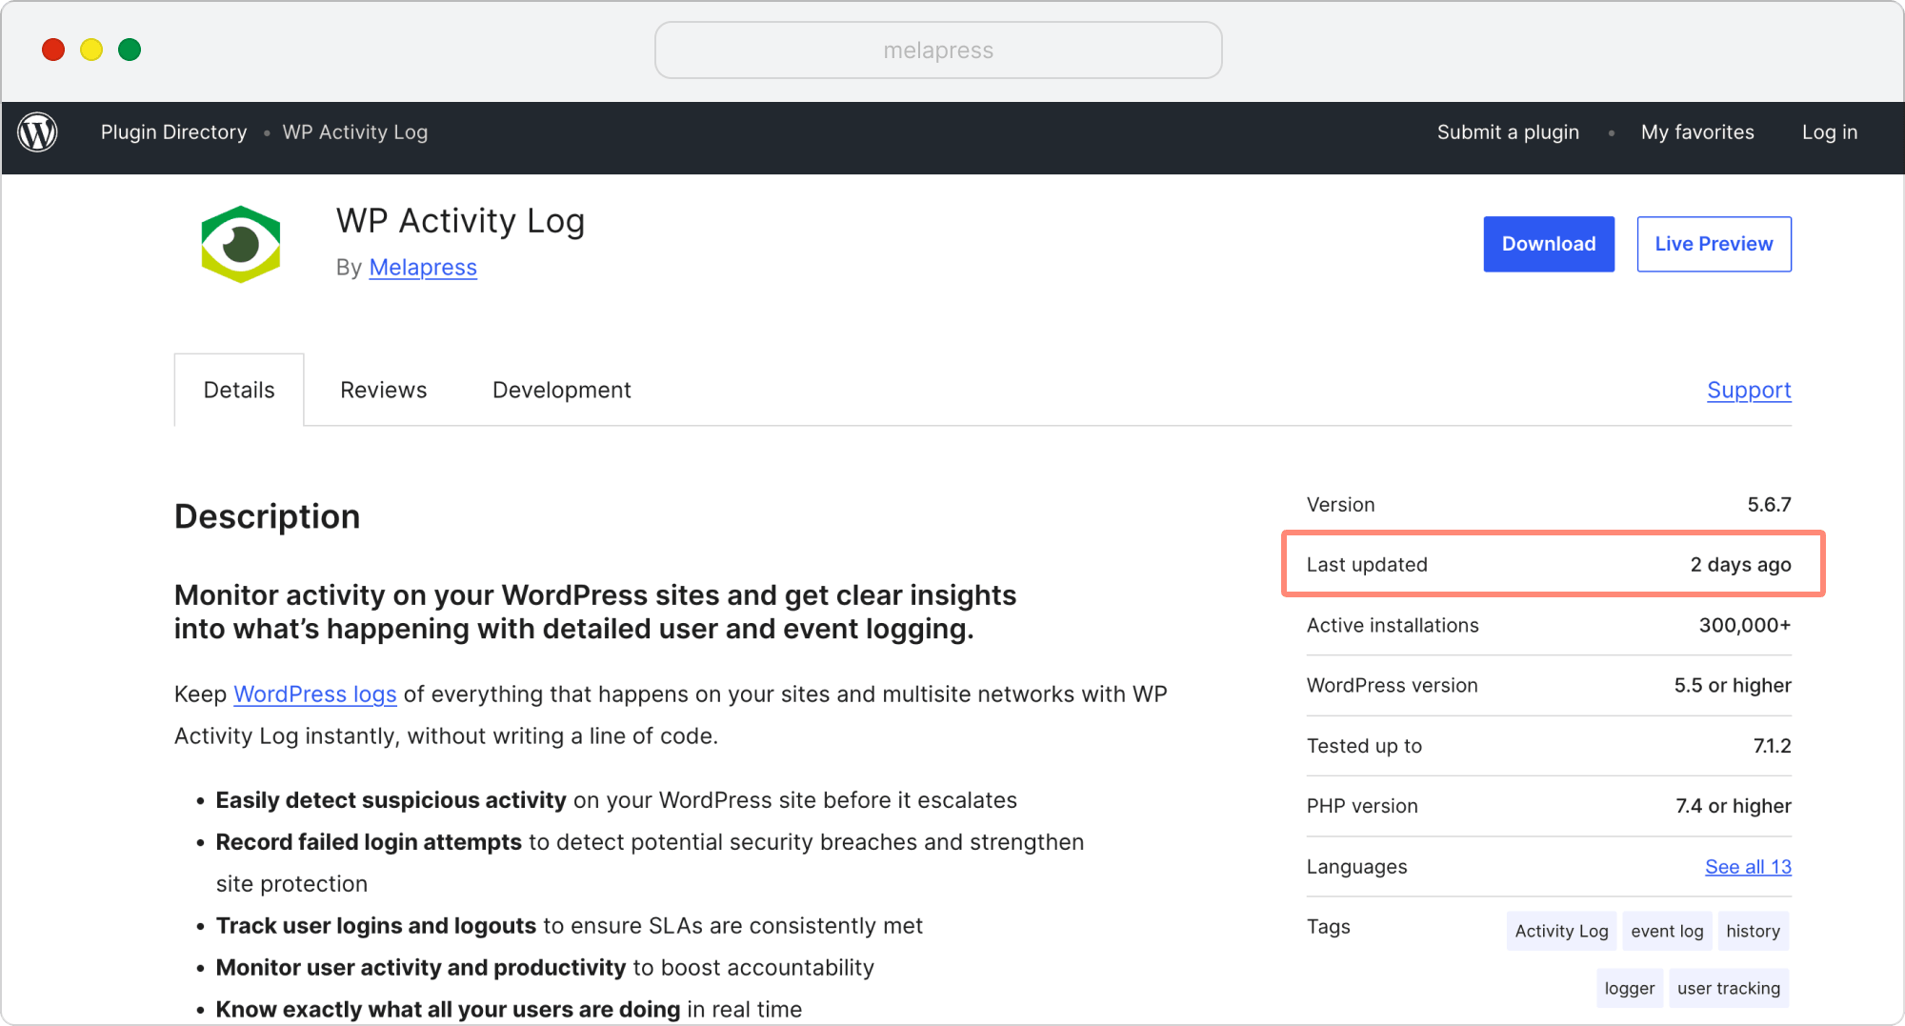
Task: Switch to the Reviews tab
Action: click(x=384, y=390)
